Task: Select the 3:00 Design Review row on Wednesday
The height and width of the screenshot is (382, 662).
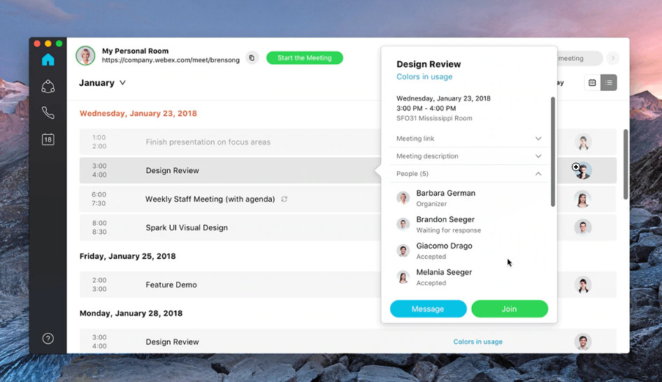Action: 230,170
